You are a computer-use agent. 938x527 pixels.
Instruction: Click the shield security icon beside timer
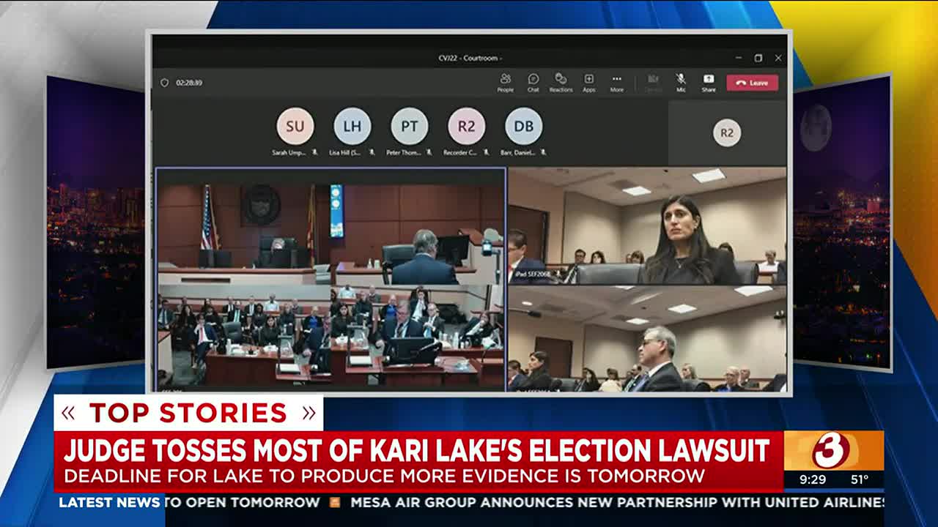point(164,83)
